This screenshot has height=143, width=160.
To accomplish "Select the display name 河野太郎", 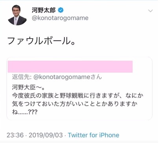I will pyautogui.click(x=44, y=10).
